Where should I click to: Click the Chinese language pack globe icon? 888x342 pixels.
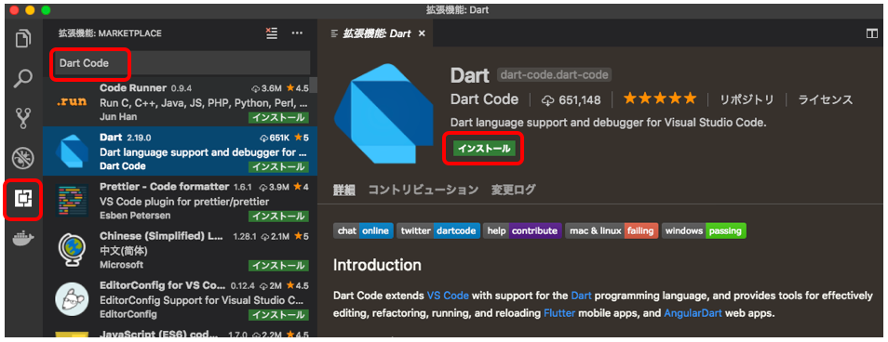(x=72, y=249)
